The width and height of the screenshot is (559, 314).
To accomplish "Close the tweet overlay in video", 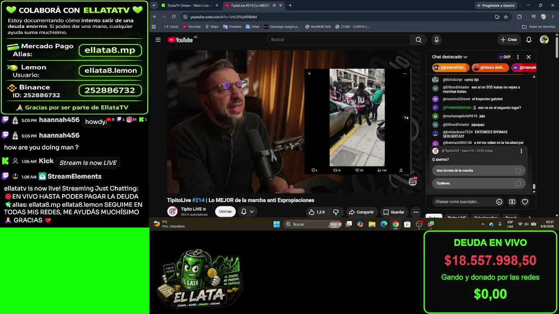I will coord(309,73).
